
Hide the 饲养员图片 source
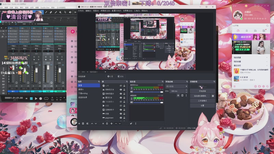tap(121, 93)
